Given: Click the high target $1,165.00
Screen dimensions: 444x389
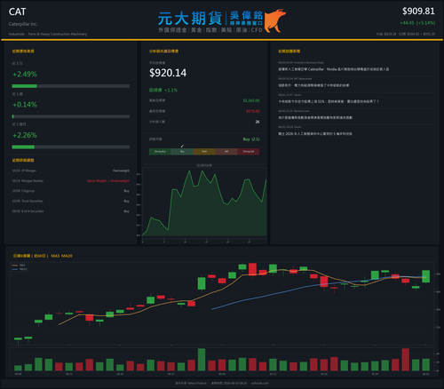Looking at the screenshot, I should click(x=251, y=100).
